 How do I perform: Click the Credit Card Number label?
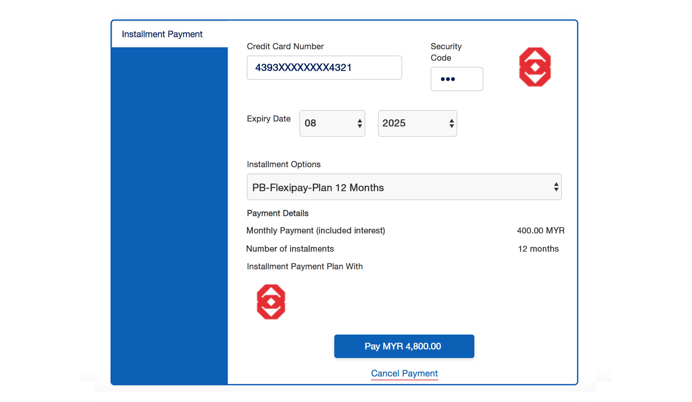pyautogui.click(x=285, y=46)
